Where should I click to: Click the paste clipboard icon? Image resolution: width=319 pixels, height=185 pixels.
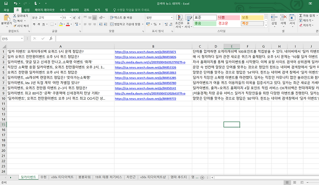pyautogui.click(x=6, y=18)
